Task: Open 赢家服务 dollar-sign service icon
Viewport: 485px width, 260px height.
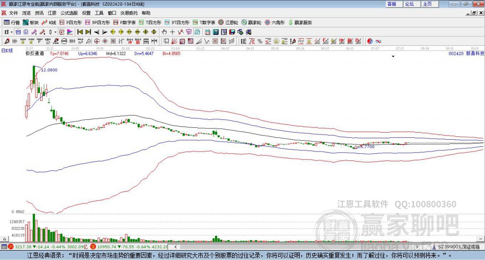Action: 300,23
